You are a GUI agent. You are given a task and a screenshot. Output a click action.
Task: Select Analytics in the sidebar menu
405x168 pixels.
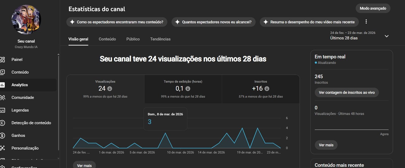coord(28,85)
